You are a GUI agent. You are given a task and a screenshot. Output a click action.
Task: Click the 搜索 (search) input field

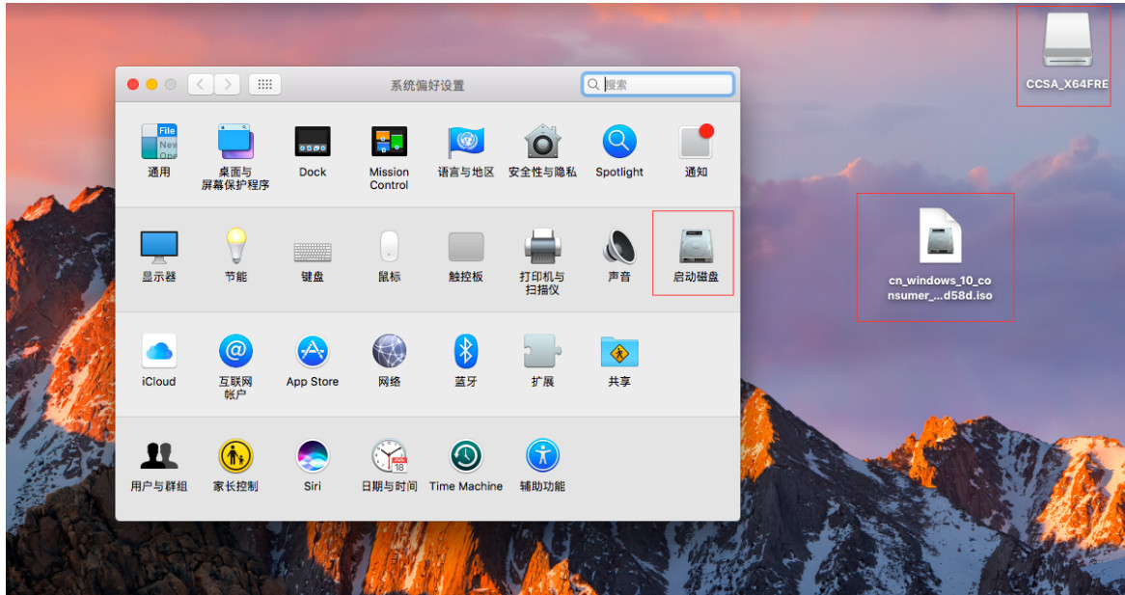point(657,84)
